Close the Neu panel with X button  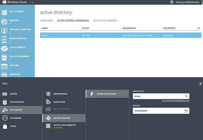point(200,84)
